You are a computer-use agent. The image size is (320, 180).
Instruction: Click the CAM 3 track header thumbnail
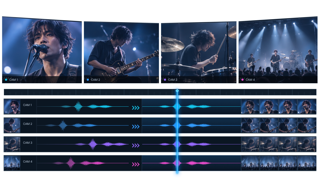click(12, 144)
